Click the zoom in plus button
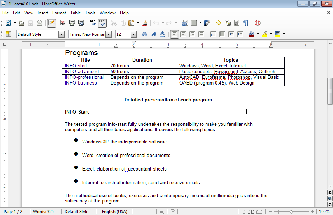The height and width of the screenshot is (215, 333). tap(313, 212)
